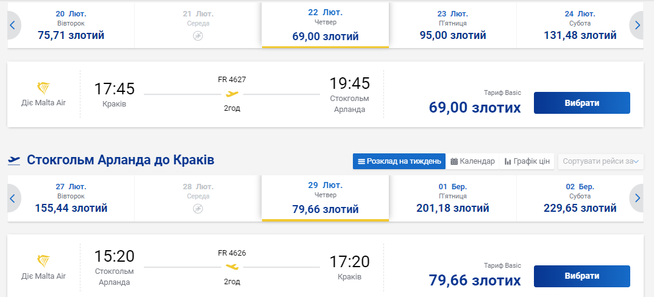The height and width of the screenshot is (297, 654).
Task: Switch to Графік цін price chart view
Action: (527, 161)
